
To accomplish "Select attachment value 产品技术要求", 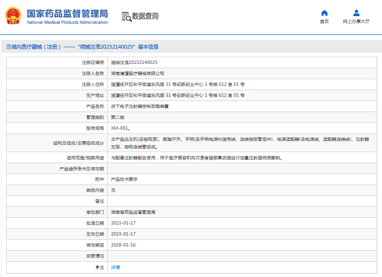I will (124, 179).
